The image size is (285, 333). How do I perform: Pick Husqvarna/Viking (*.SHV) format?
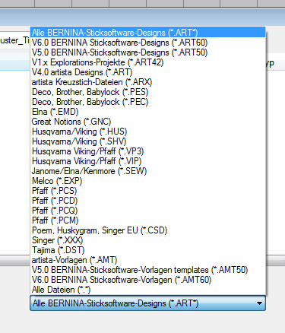click(x=148, y=141)
